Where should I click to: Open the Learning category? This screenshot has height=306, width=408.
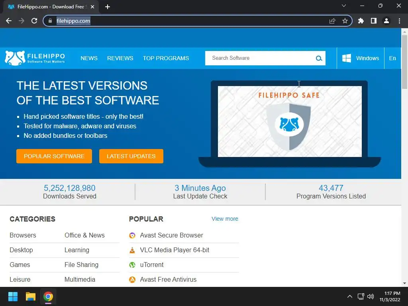pyautogui.click(x=77, y=250)
